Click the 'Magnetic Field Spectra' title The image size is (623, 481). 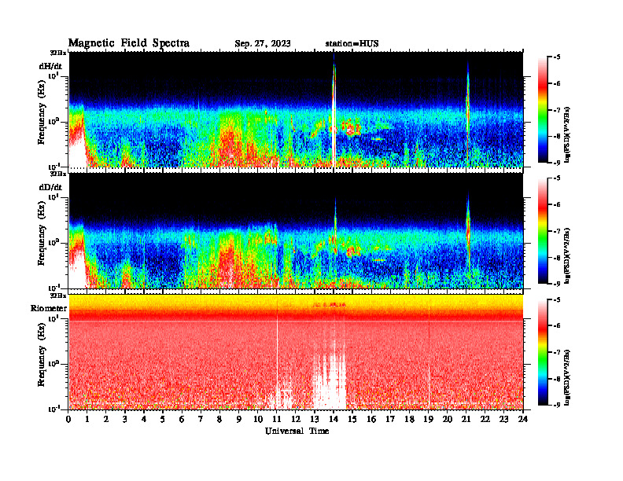click(x=129, y=43)
